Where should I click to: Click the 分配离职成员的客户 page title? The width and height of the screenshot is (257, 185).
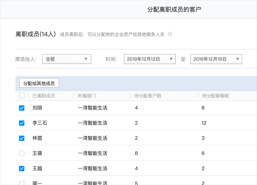[x=174, y=9]
